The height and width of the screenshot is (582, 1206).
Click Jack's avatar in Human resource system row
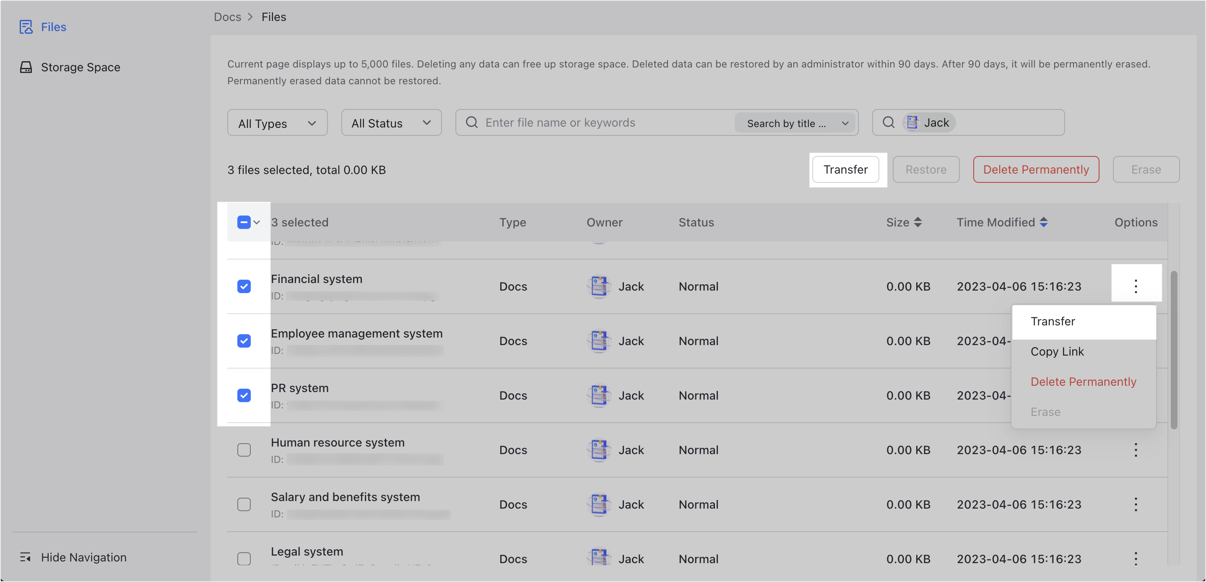pyautogui.click(x=599, y=449)
